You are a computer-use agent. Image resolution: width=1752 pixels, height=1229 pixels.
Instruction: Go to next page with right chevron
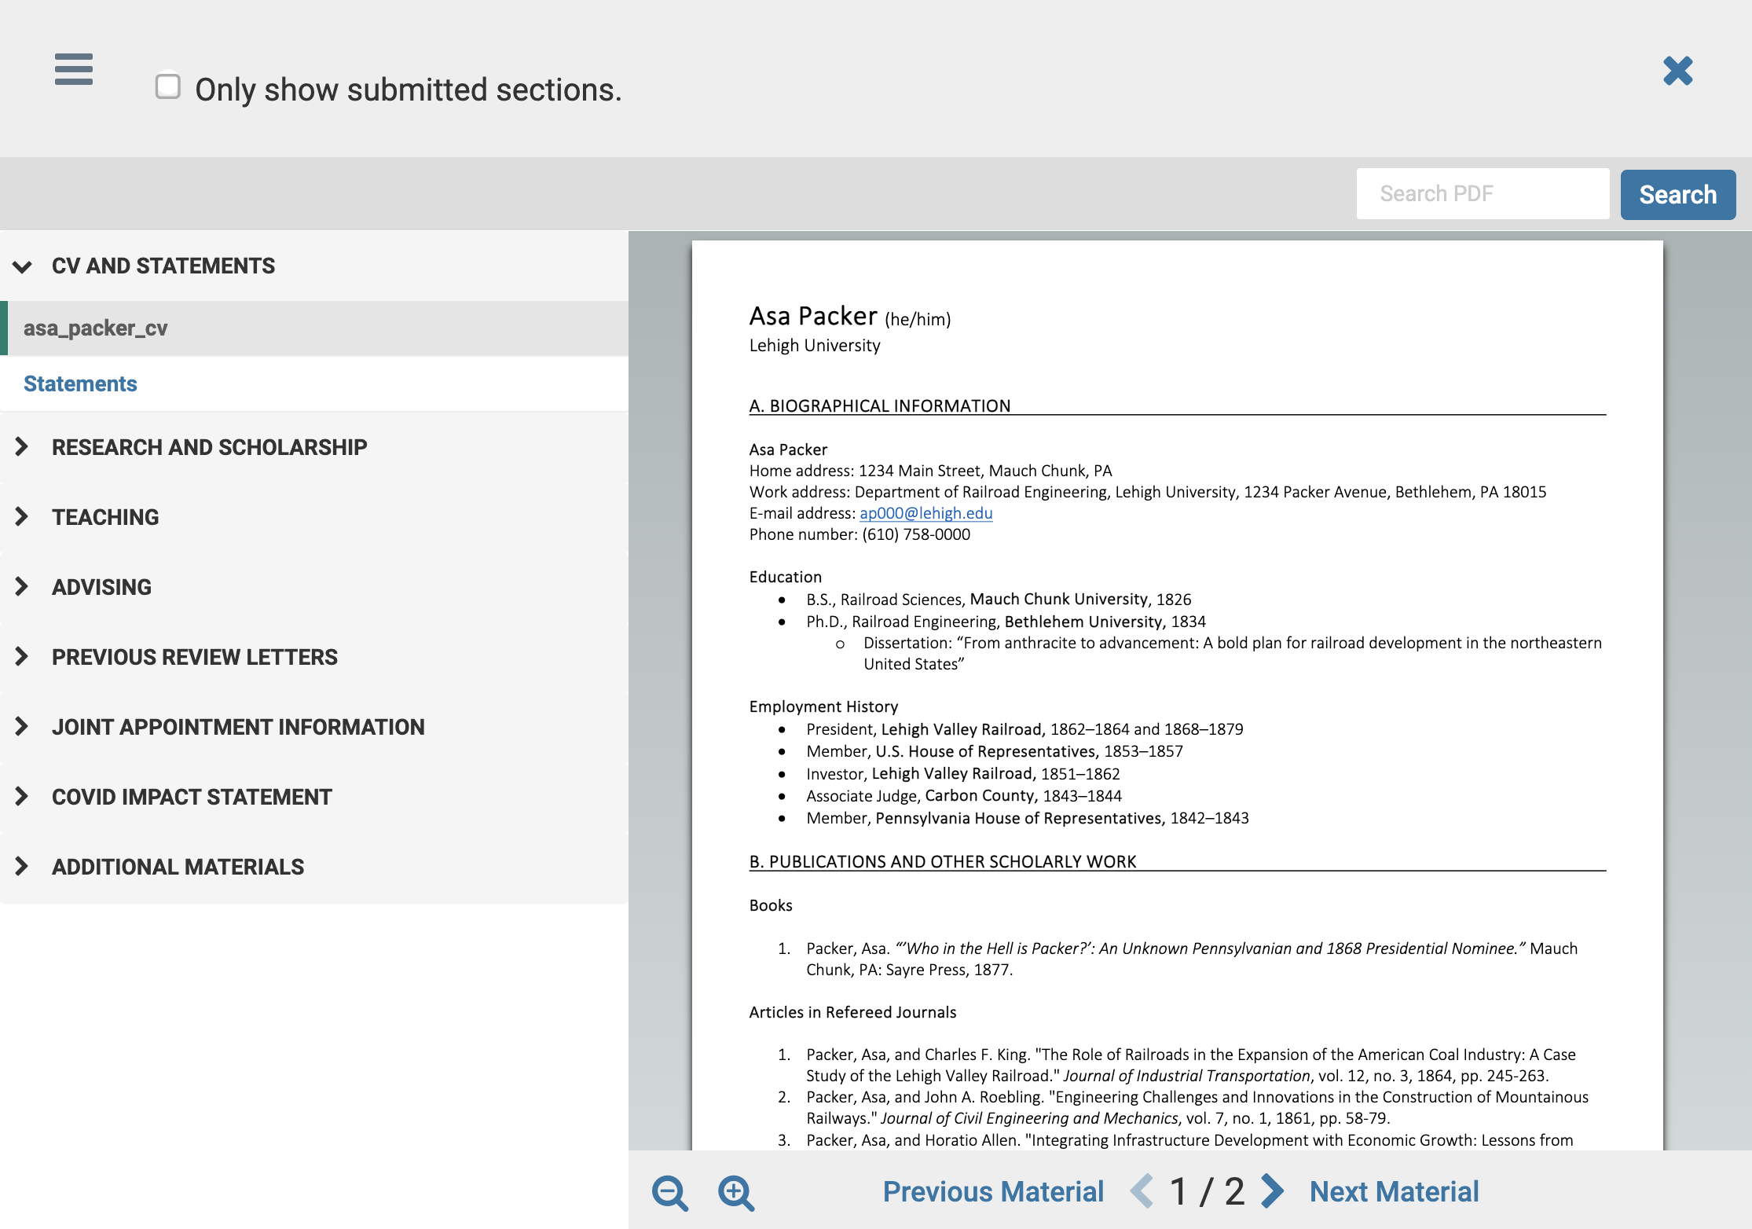[1272, 1190]
